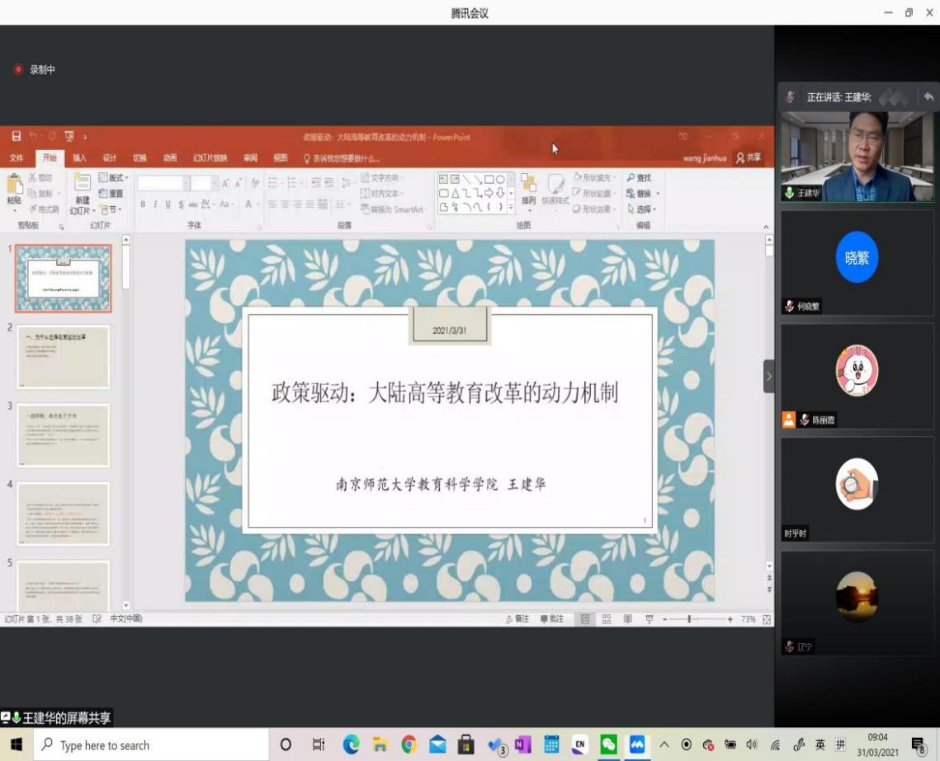Expand the Layout (版式) dropdown
The width and height of the screenshot is (940, 761).
tap(114, 178)
